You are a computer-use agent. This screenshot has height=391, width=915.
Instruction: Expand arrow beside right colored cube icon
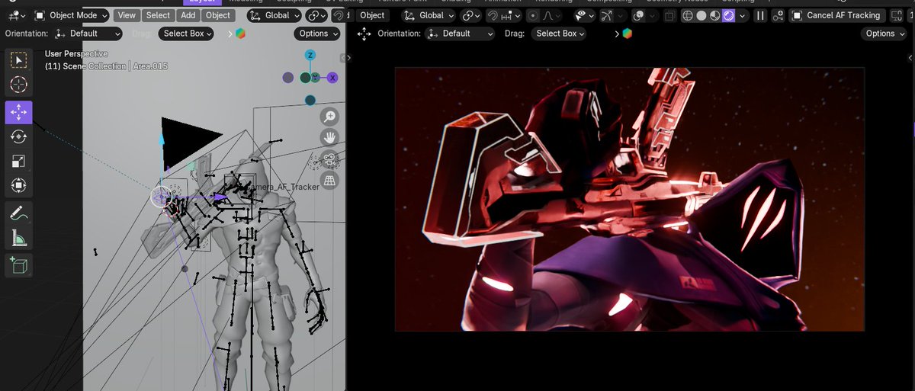[x=618, y=34]
